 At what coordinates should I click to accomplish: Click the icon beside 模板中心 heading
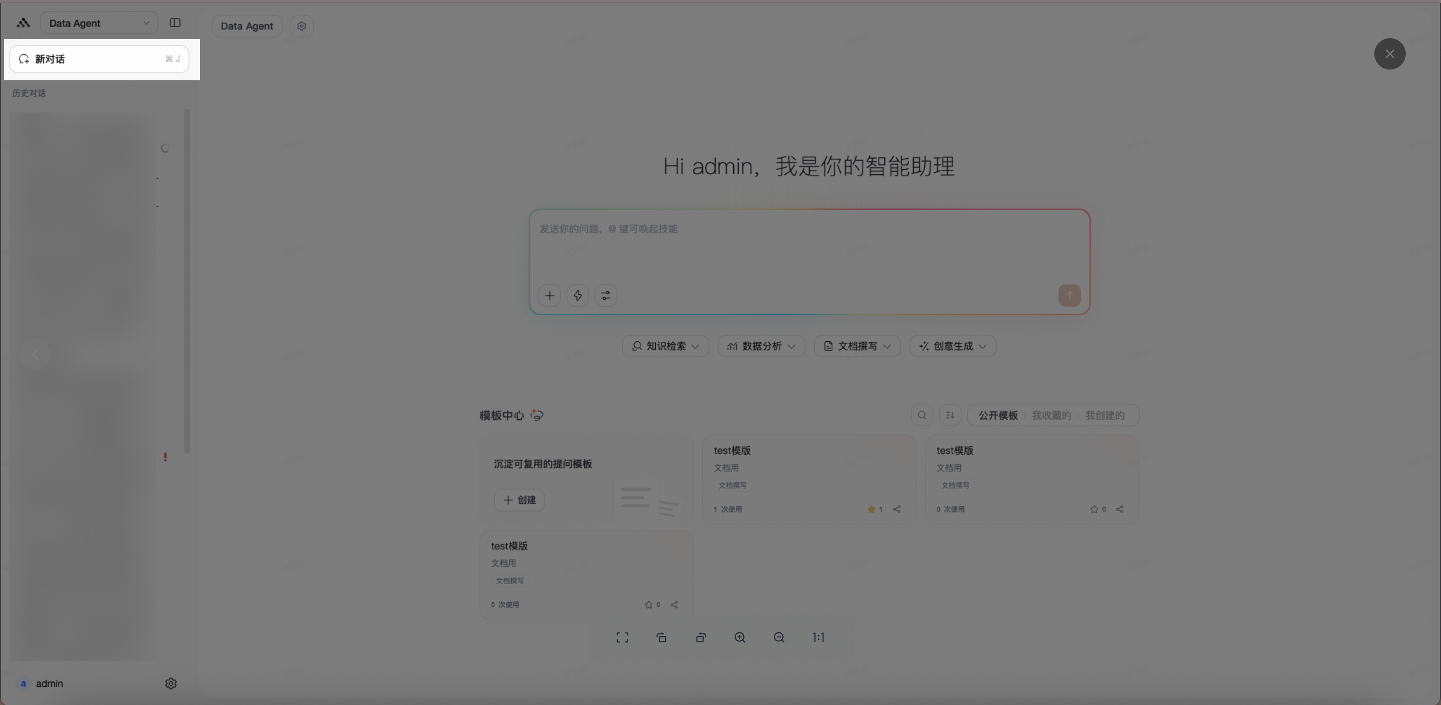[x=537, y=415]
